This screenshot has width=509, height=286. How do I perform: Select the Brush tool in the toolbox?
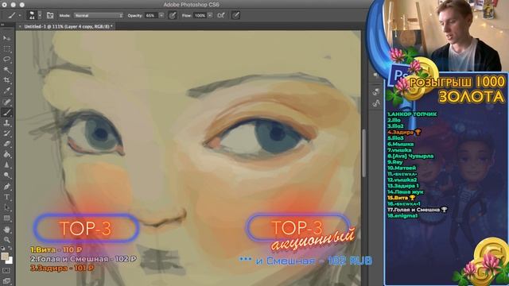coord(7,113)
